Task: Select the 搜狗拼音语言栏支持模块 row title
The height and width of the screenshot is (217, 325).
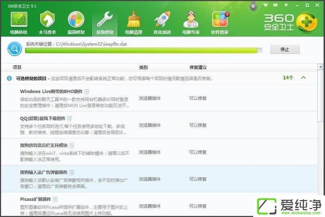Action: click(x=44, y=146)
